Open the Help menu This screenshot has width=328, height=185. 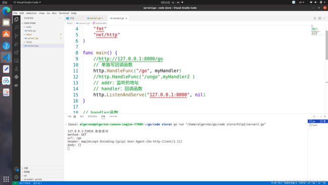click(x=74, y=13)
